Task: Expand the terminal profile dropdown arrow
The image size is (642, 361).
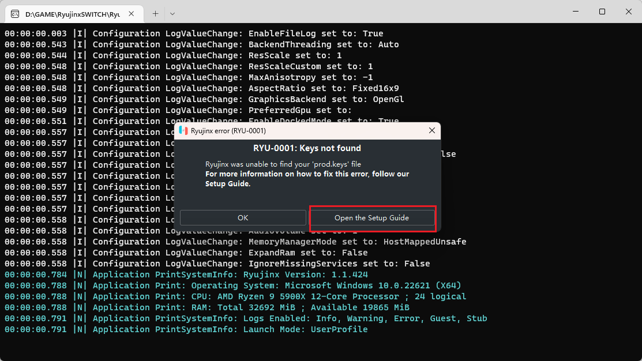Action: click(x=172, y=14)
